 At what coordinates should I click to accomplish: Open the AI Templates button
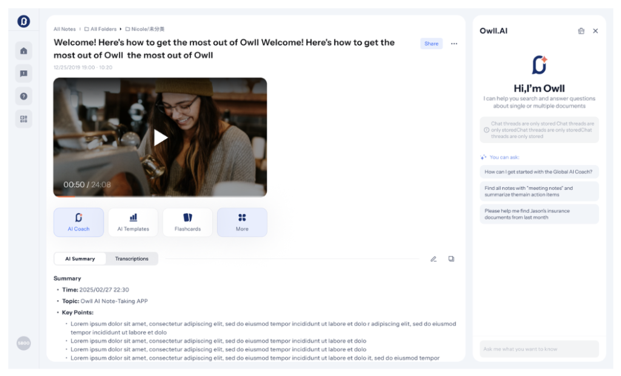133,223
